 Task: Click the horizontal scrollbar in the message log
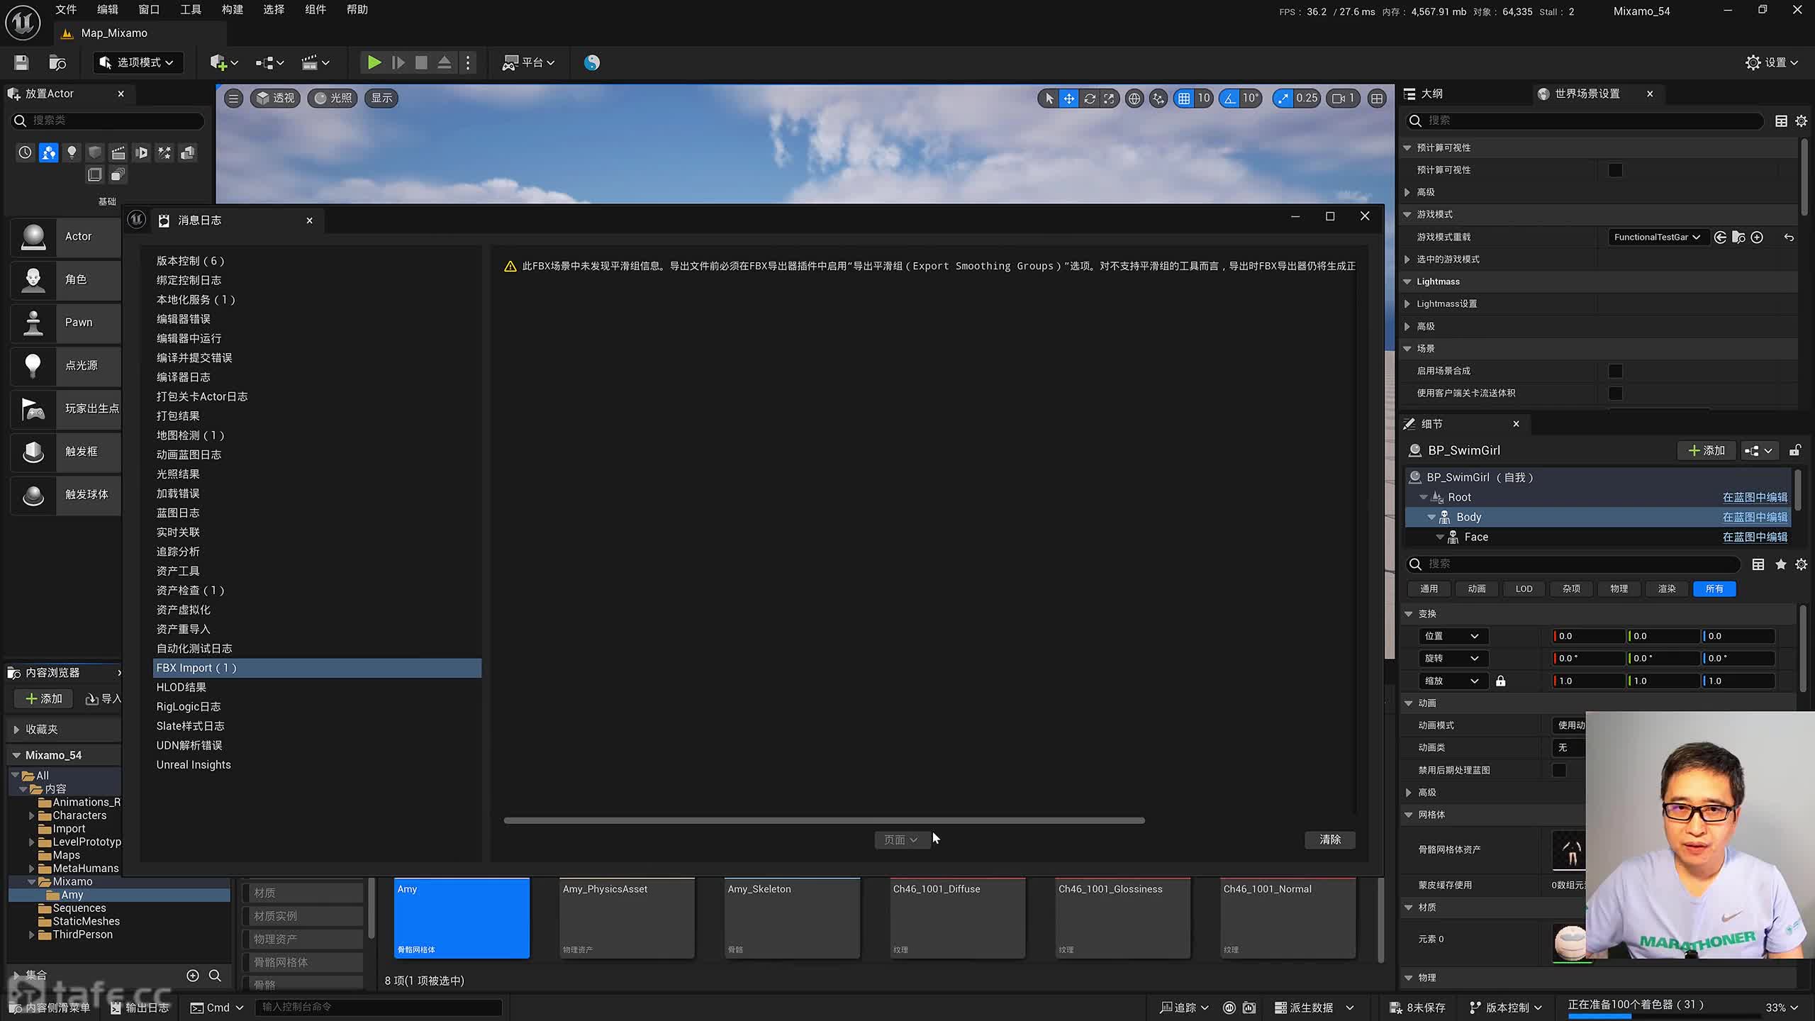824,820
